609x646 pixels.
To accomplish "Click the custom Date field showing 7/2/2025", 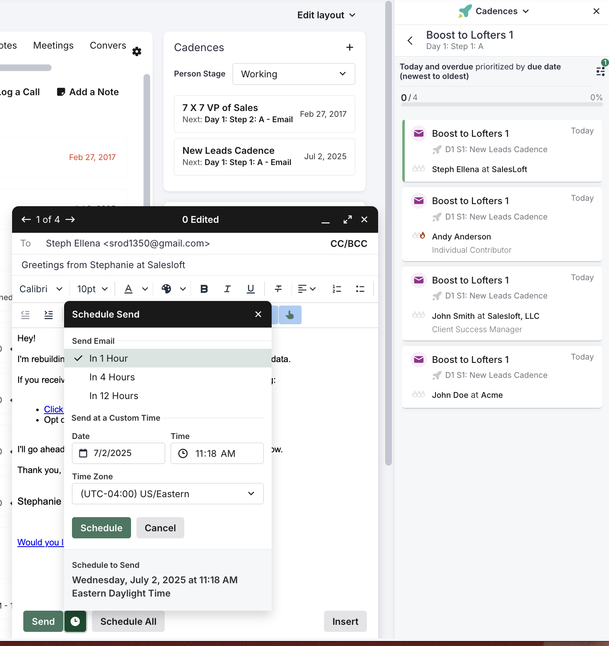I will (x=119, y=453).
